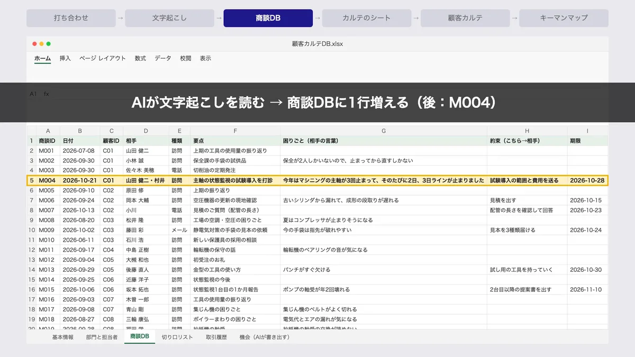Viewport: 635px width, 357px height.
Task: Click the cell 切削油の定期発注
Action: pos(235,170)
